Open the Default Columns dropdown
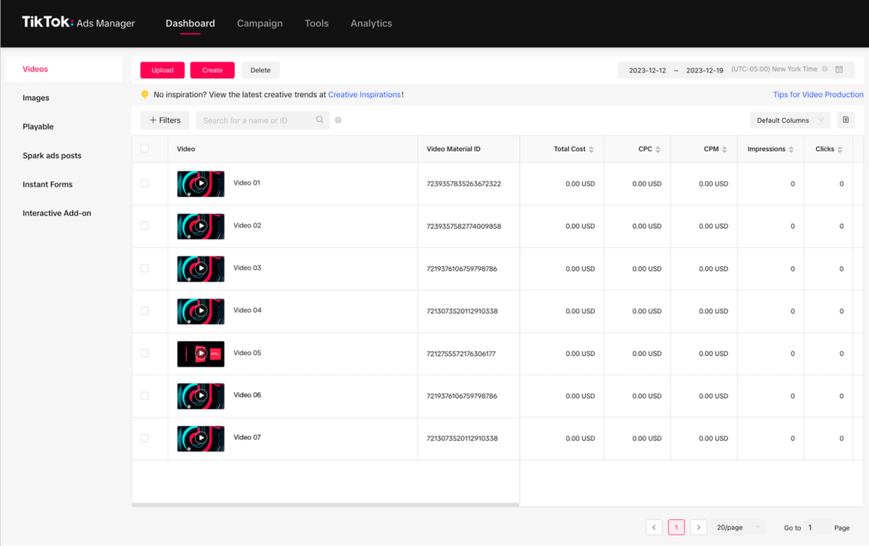The height and width of the screenshot is (546, 869). coord(789,120)
